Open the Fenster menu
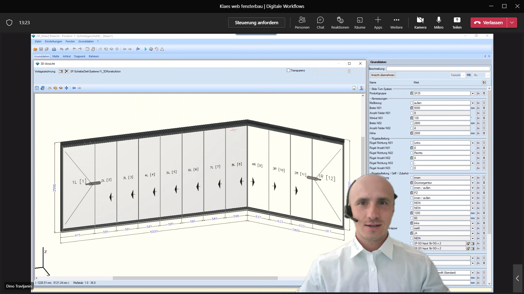The height and width of the screenshot is (294, 524). pyautogui.click(x=70, y=41)
